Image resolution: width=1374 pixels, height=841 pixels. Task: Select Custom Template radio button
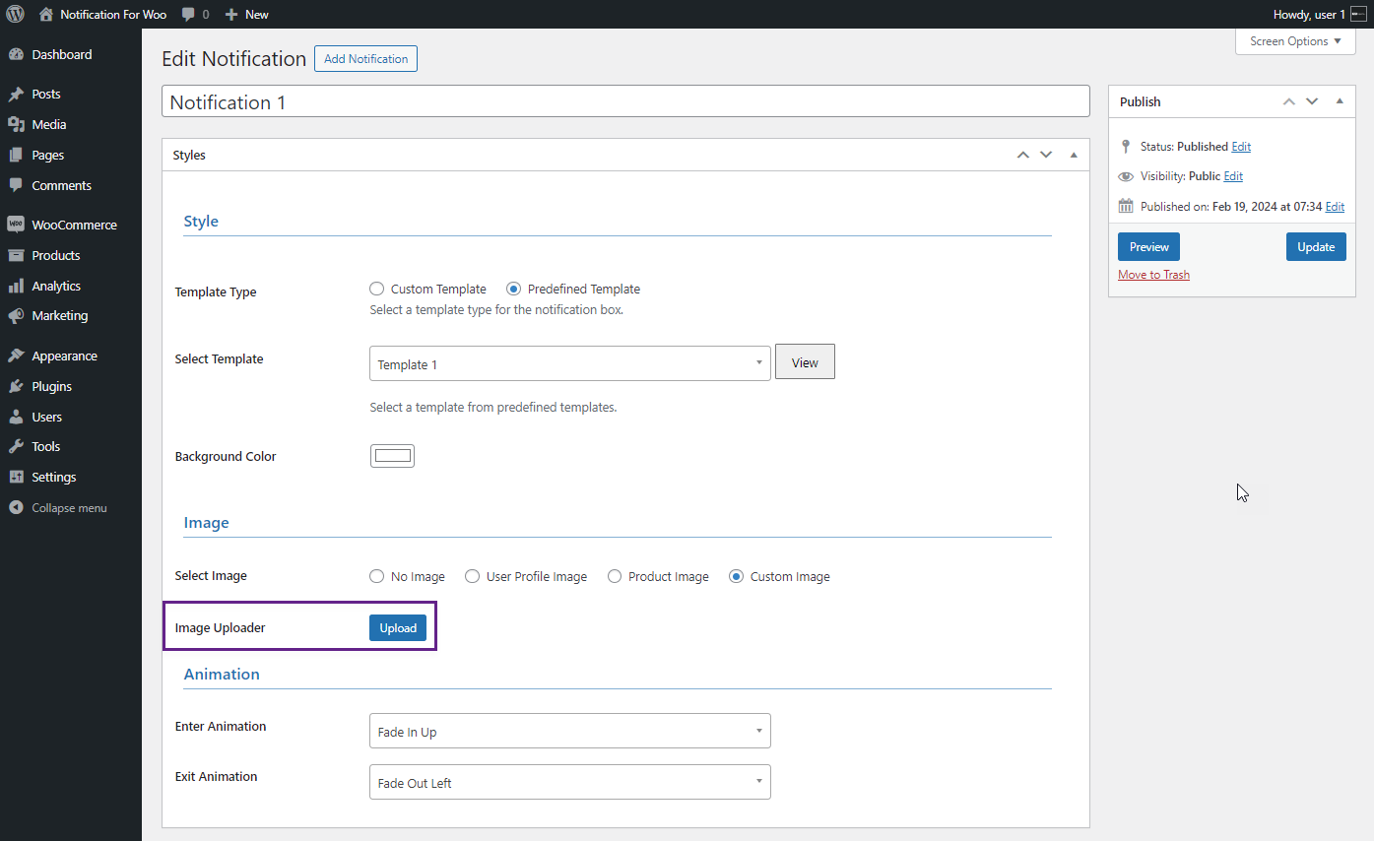pos(376,290)
